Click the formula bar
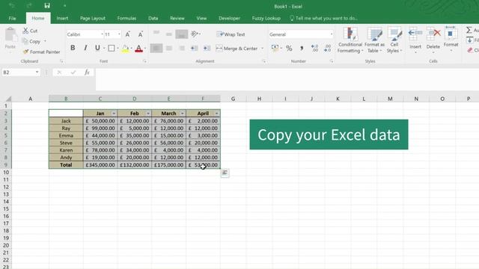479x269 pixels. [287, 79]
